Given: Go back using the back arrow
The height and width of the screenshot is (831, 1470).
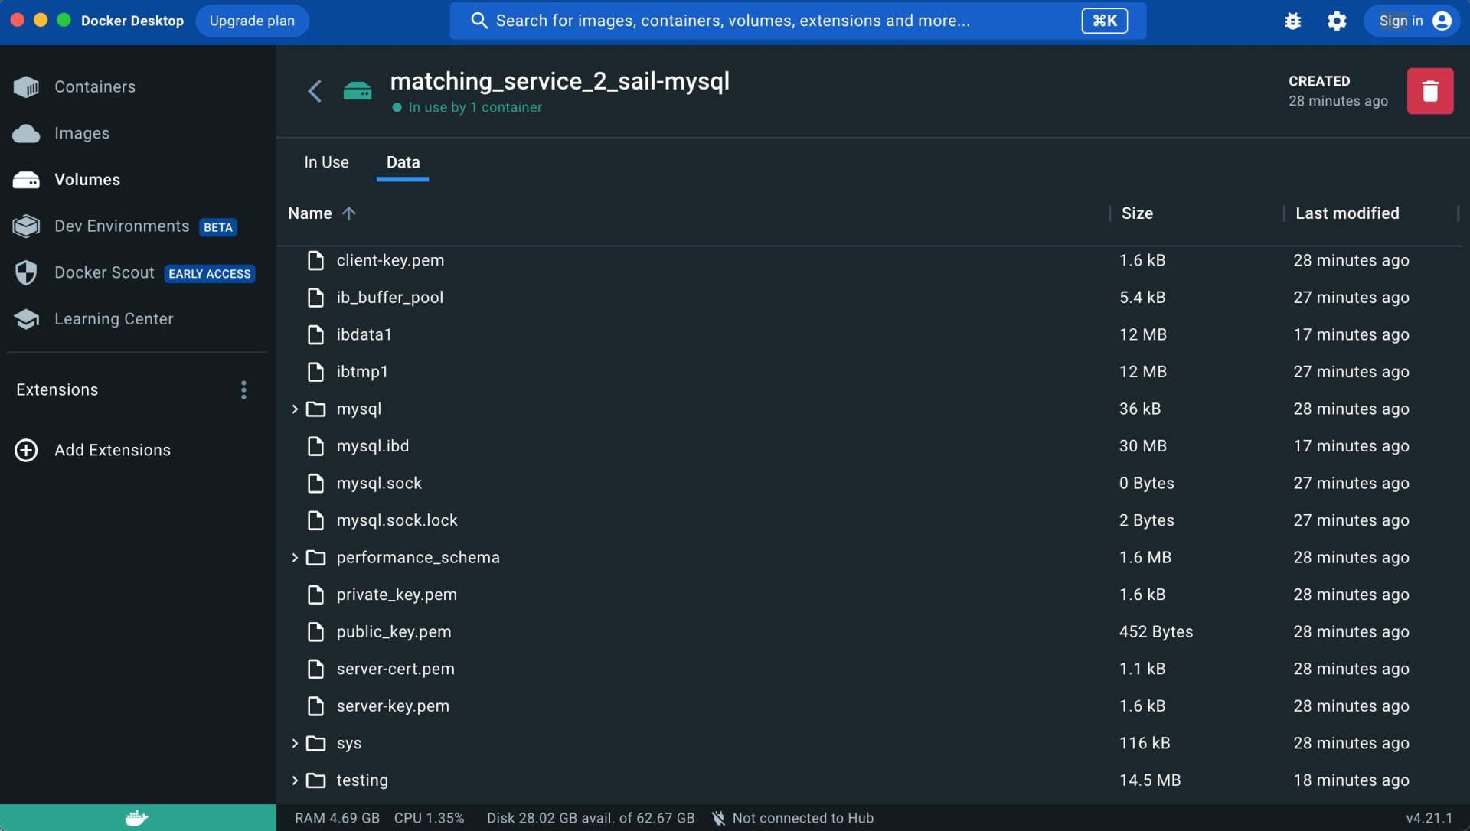Looking at the screenshot, I should (315, 90).
